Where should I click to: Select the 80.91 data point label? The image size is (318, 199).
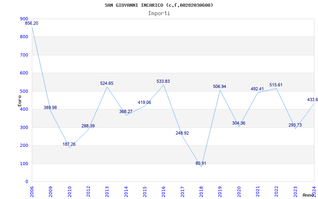(x=201, y=164)
